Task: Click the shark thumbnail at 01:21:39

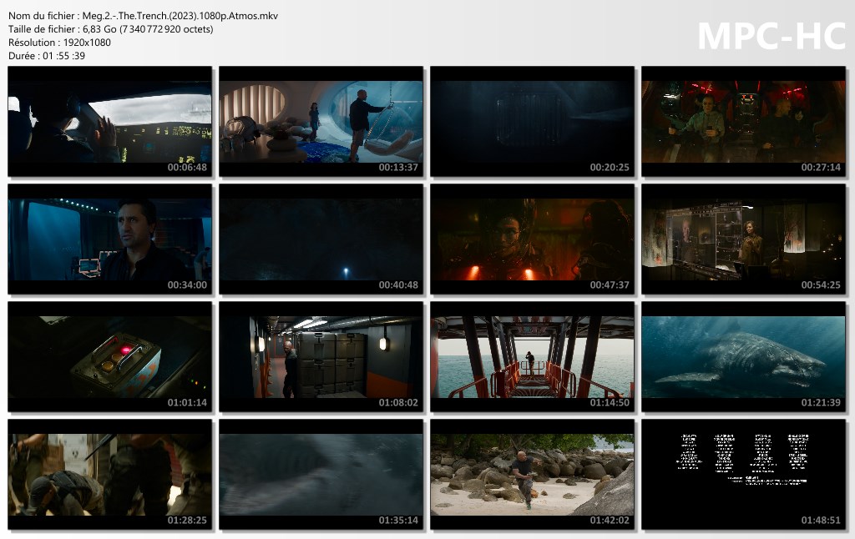Action: tap(743, 356)
